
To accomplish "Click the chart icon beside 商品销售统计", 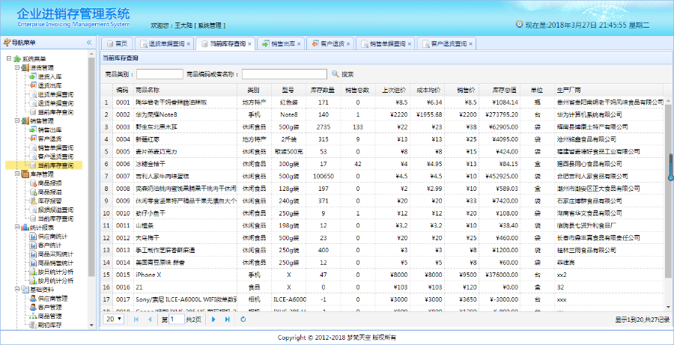I will tap(33, 263).
